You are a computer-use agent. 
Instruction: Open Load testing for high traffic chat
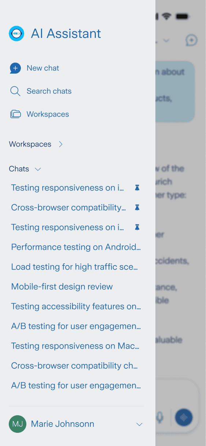(75, 267)
